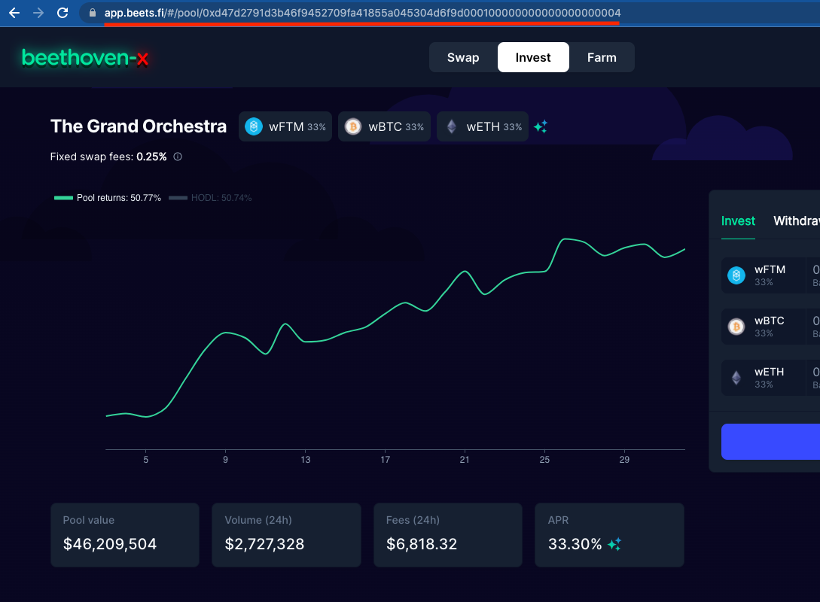Toggle HODL legend series

pyautogui.click(x=210, y=197)
